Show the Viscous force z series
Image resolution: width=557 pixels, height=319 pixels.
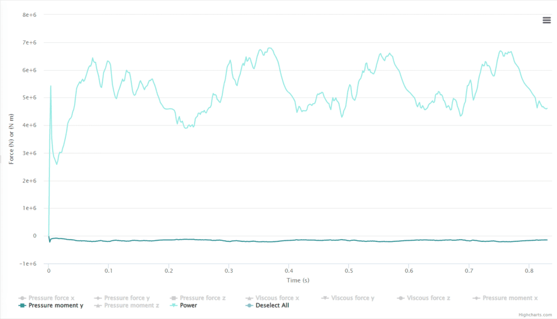pos(429,298)
